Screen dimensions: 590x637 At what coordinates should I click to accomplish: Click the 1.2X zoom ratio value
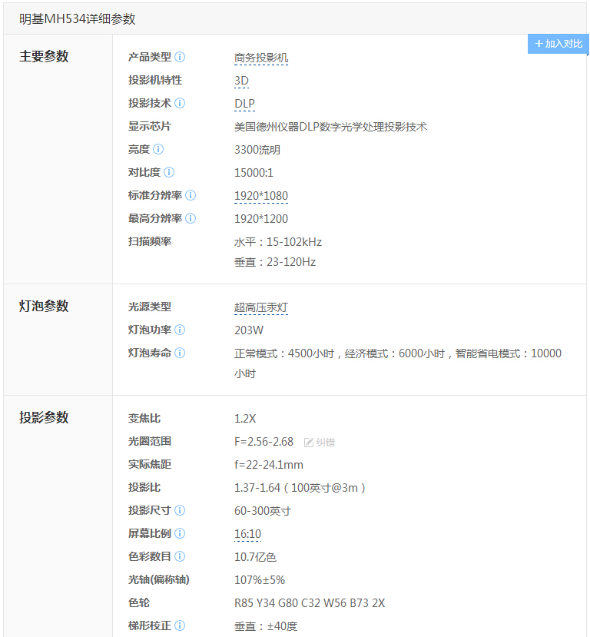(x=245, y=419)
